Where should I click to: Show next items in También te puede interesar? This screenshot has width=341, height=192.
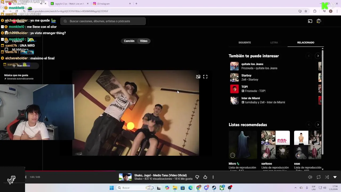(318, 56)
